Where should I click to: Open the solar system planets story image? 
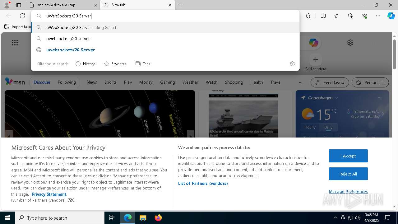(100, 114)
